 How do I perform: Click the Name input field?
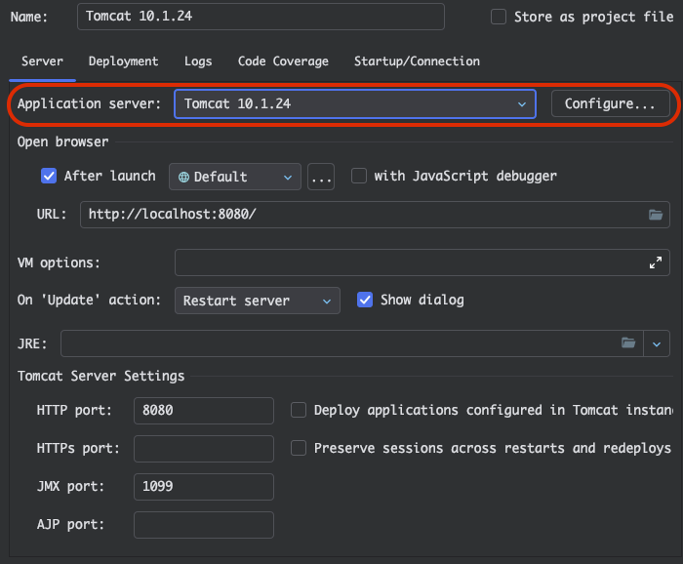[261, 17]
